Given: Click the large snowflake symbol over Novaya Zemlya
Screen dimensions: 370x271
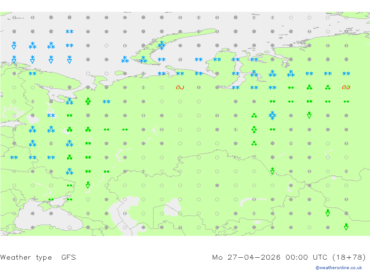Looking at the screenshot, I should coord(162,45).
